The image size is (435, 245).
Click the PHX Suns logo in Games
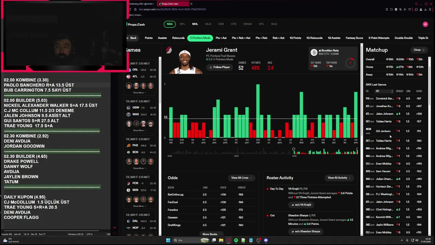(x=128, y=145)
